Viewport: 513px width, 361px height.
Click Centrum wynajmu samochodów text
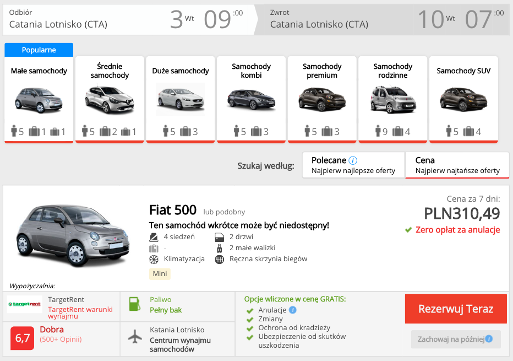(181, 344)
